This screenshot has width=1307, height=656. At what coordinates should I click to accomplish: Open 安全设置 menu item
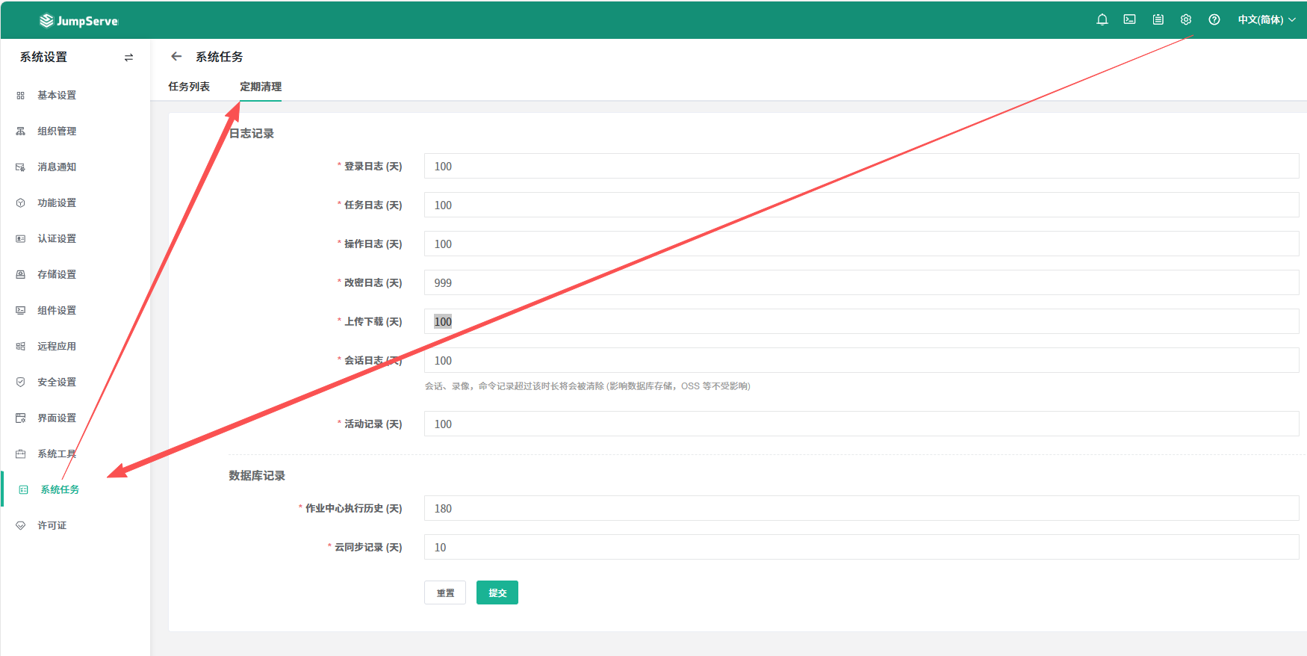57,383
